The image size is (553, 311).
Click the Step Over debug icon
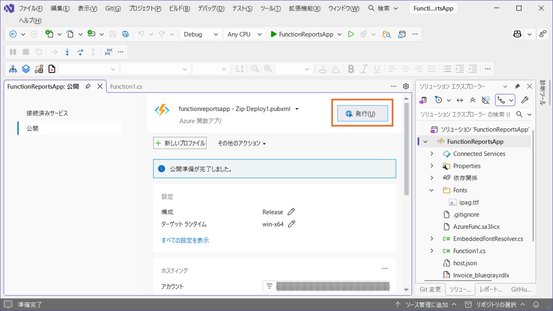(x=81, y=52)
